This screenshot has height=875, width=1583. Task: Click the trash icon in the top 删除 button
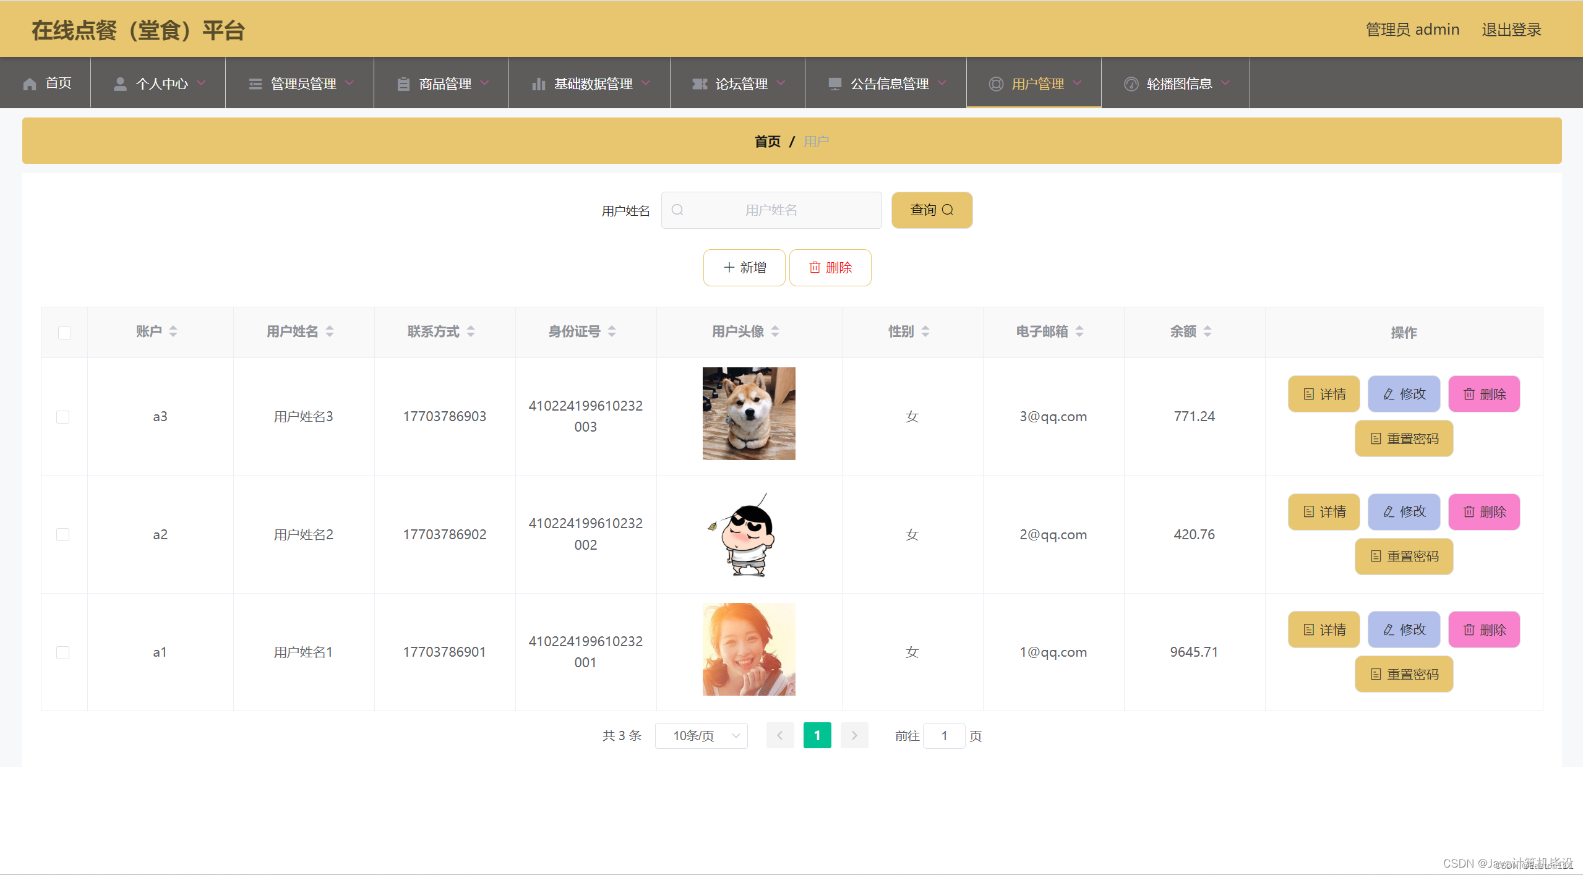click(x=815, y=268)
